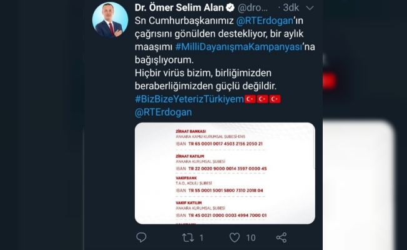407x250 pixels.
Task: Click the 3dk timestamp
Action: [291, 7]
